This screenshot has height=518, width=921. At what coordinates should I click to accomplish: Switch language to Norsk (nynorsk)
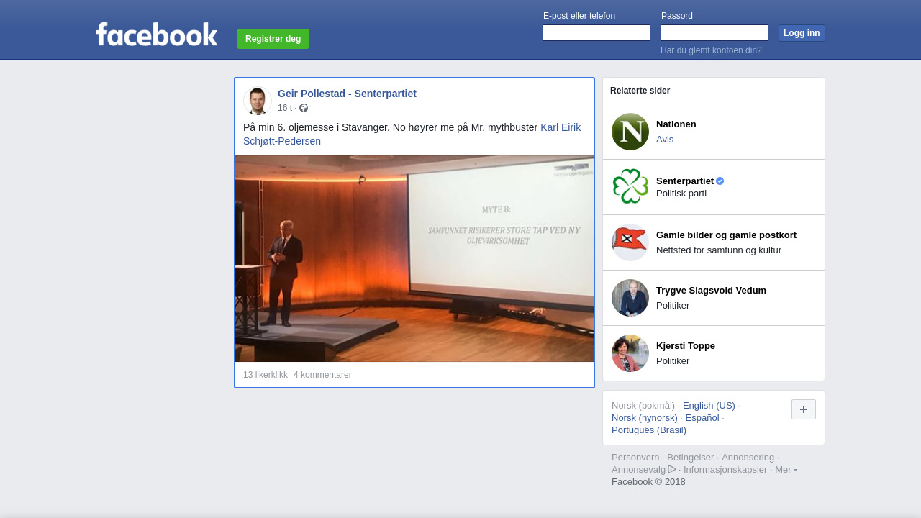point(645,418)
